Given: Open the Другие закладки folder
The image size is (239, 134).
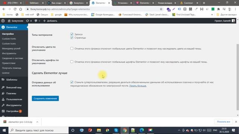Looking at the screenshot, I should pyautogui.click(x=227, y=15).
